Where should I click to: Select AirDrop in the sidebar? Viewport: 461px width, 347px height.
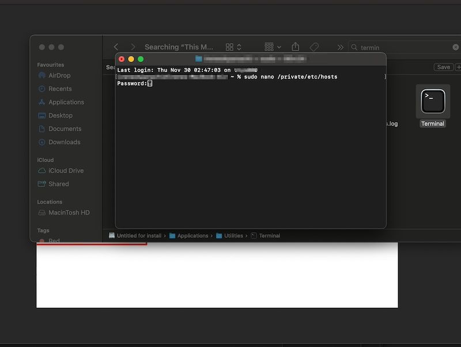[x=59, y=75]
